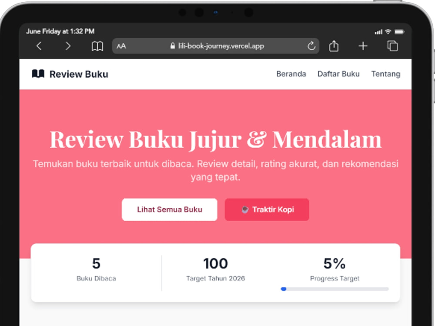The width and height of the screenshot is (435, 326).
Task: Add a new tab with plus icon
Action: coord(363,46)
